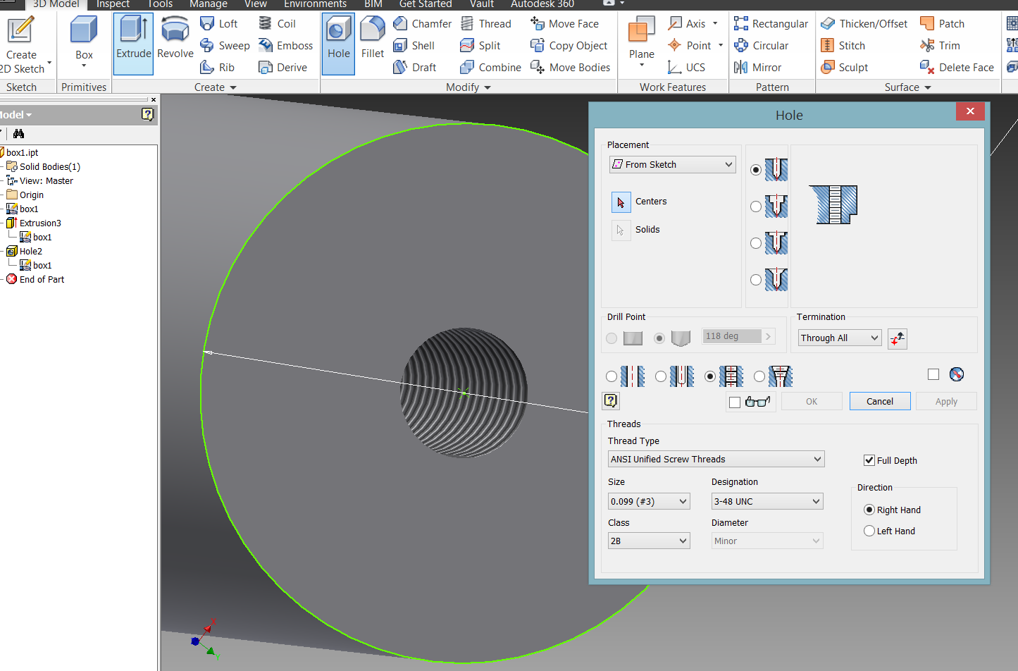
Task: Activate the Move Face tool
Action: click(x=564, y=23)
